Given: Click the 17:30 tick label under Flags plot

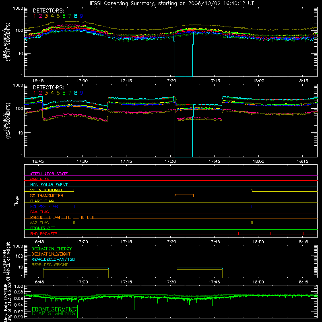Looking at the screenshot, I should (x=170, y=242).
